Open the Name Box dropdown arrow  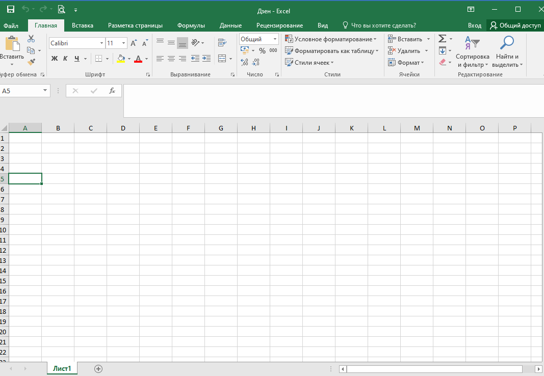click(x=45, y=91)
